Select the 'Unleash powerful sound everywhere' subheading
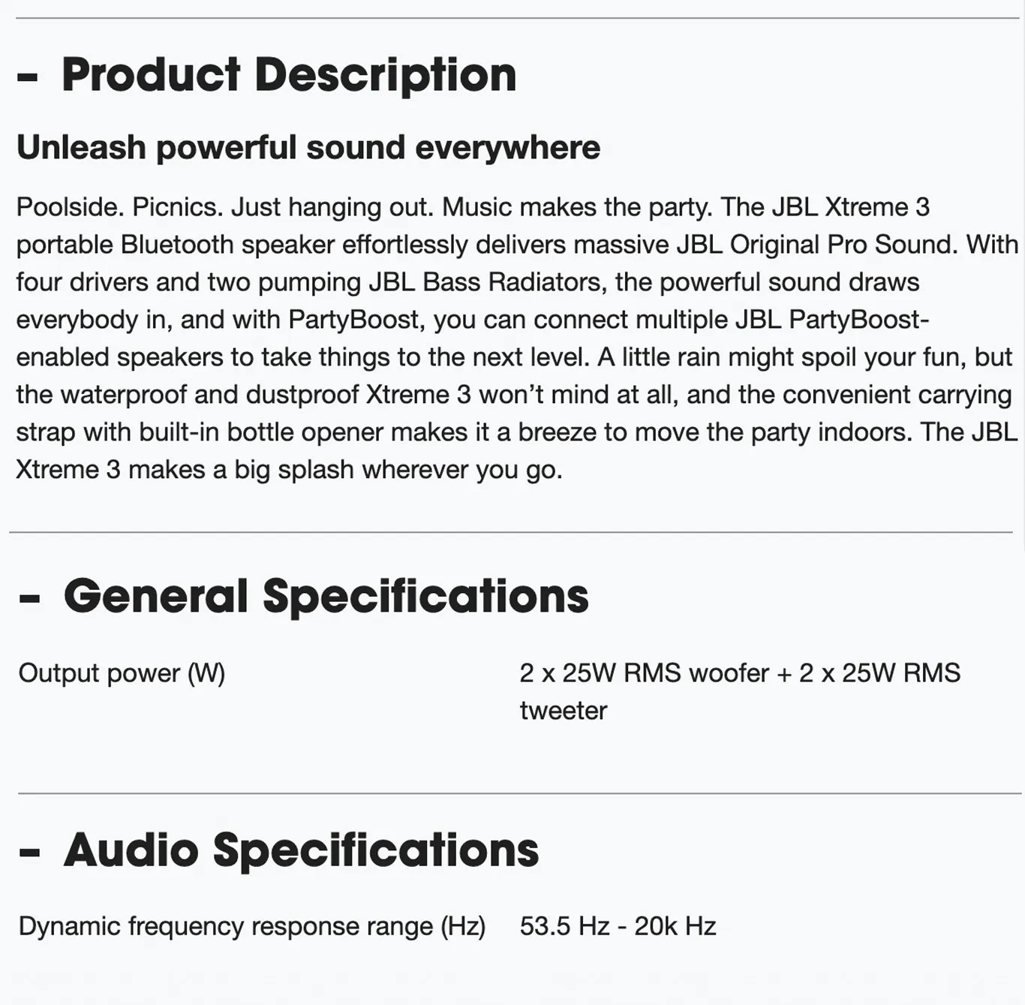Screen dimensions: 1025x1005 point(308,147)
